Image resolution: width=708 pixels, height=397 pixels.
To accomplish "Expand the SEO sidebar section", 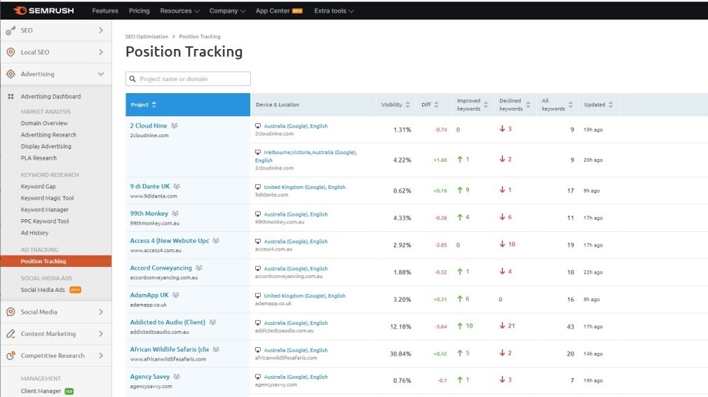I will pos(101,30).
